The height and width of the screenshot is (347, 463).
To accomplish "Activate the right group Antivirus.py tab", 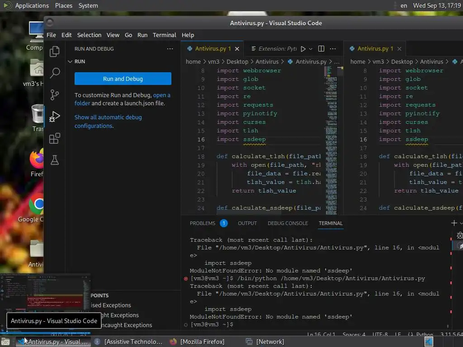I will tap(375, 49).
